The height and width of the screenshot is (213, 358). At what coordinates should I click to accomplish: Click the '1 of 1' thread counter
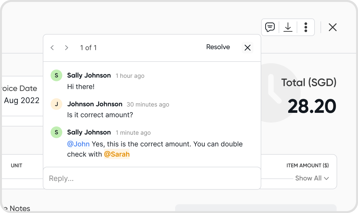[x=88, y=48]
